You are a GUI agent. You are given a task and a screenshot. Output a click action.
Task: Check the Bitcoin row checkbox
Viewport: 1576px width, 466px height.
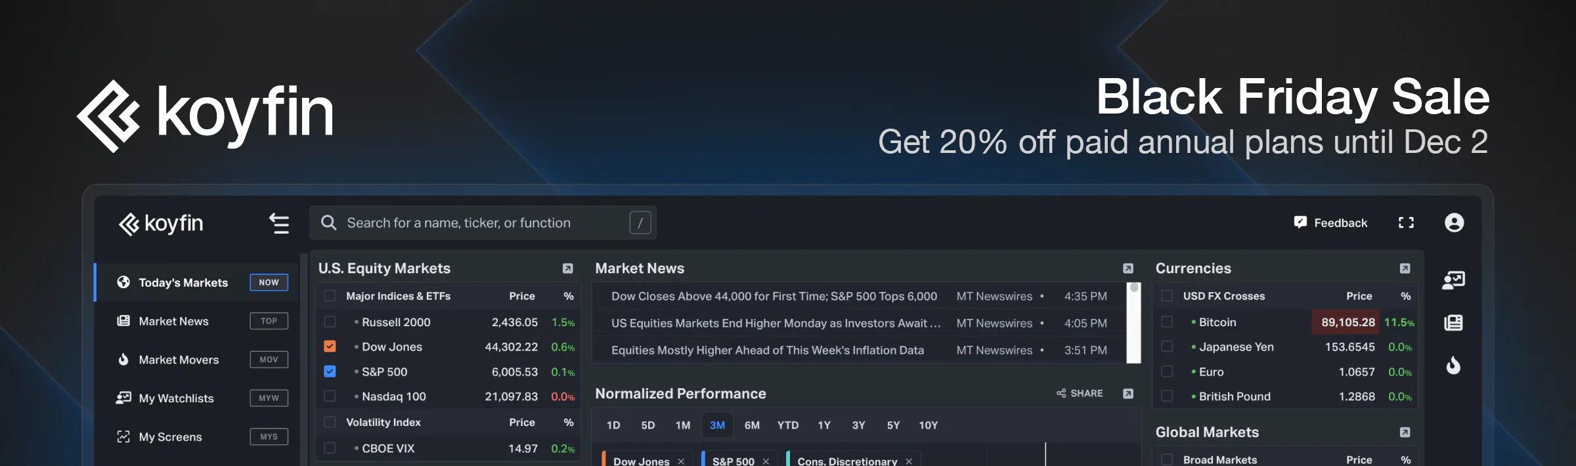click(x=1167, y=322)
